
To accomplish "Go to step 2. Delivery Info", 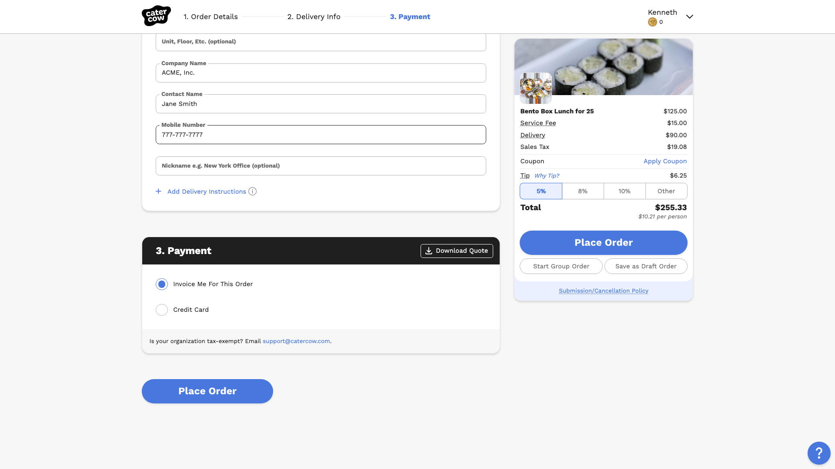I will (x=314, y=17).
